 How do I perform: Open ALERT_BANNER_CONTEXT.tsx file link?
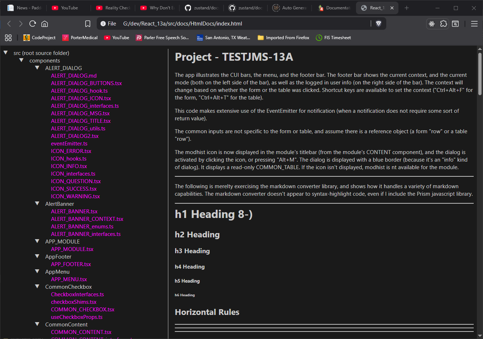87,219
